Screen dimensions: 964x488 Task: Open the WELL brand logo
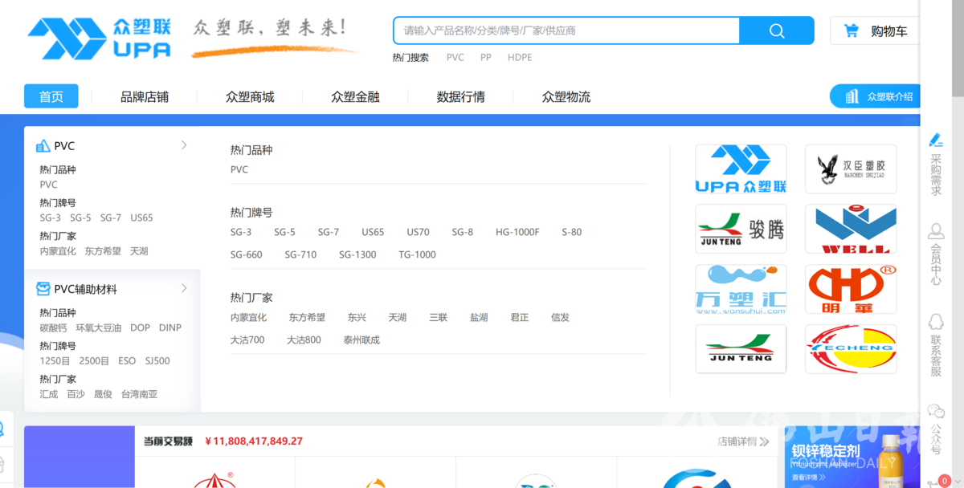tap(851, 229)
